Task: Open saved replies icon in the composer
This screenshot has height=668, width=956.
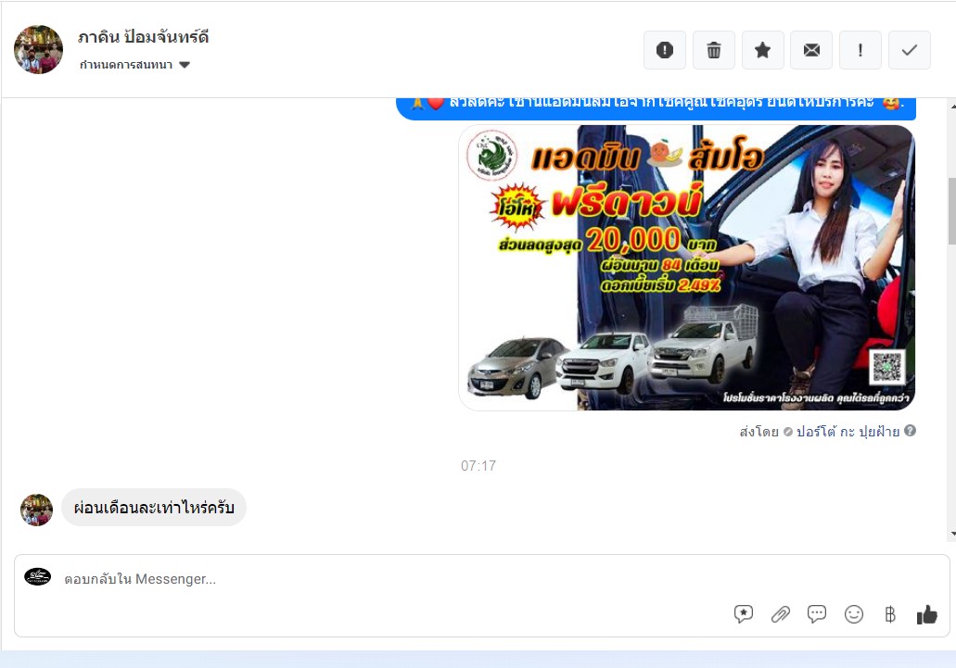Action: (744, 614)
